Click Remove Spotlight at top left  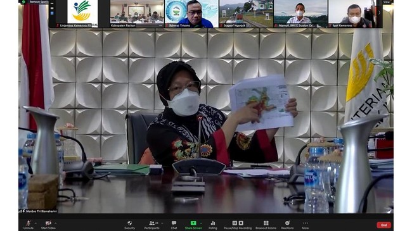point(40,2)
